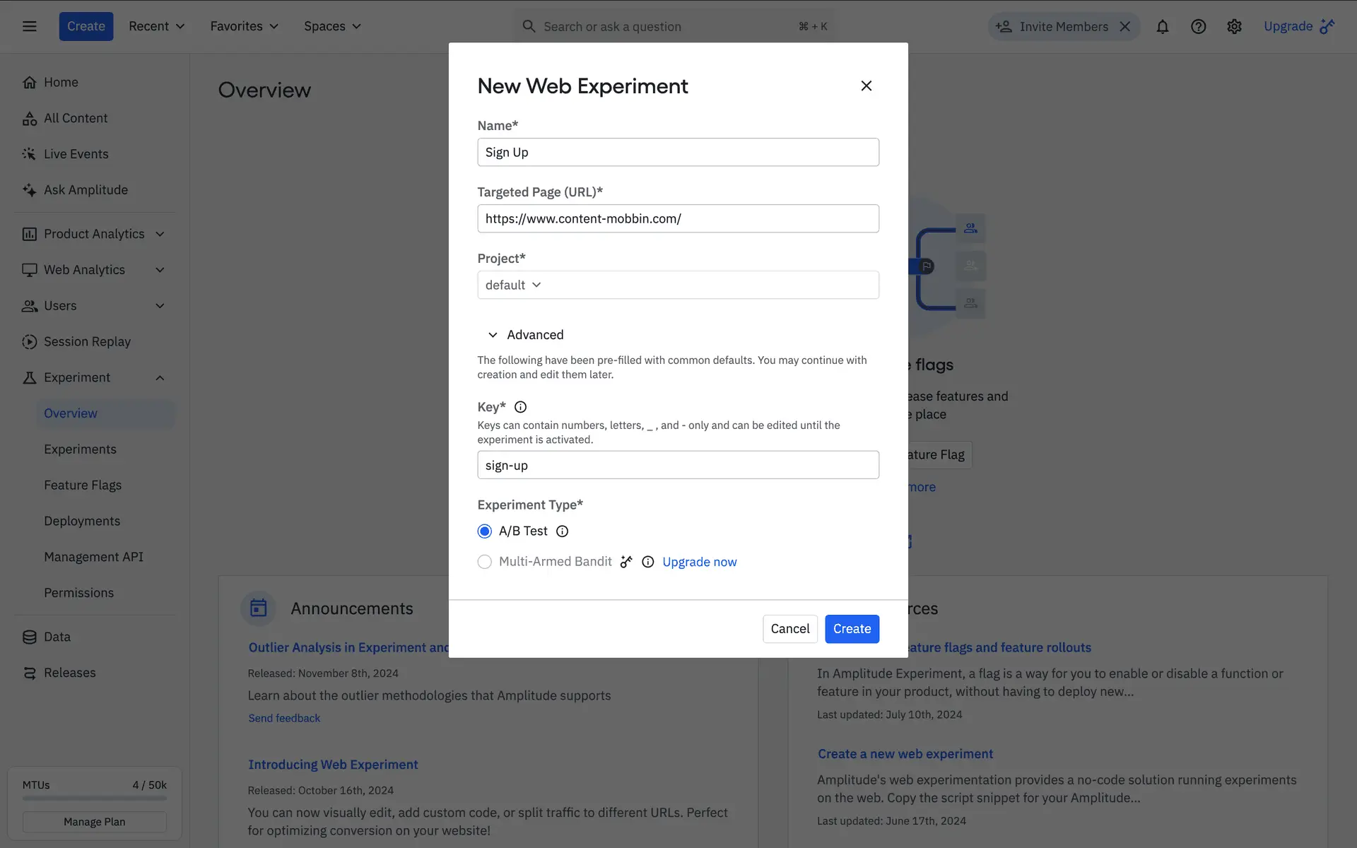Viewport: 1357px width, 848px height.
Task: Click the Session Replay sidebar icon
Action: click(29, 342)
